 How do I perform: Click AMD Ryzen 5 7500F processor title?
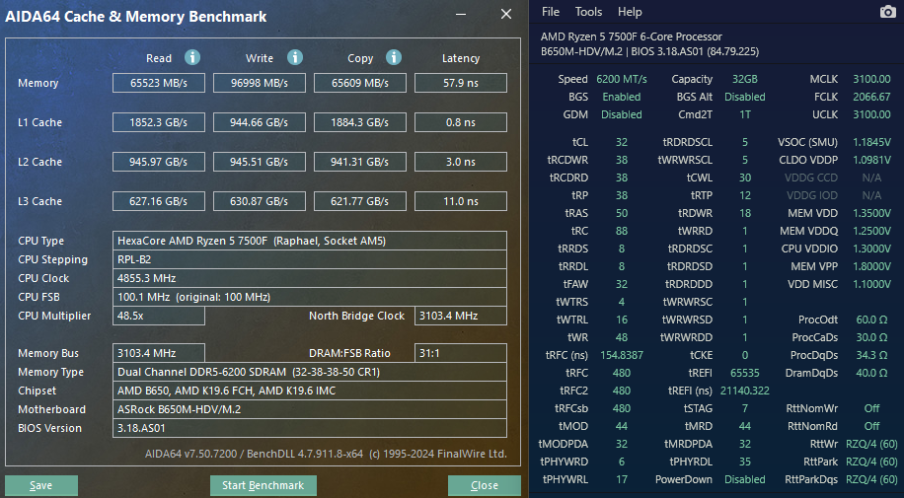pyautogui.click(x=632, y=36)
